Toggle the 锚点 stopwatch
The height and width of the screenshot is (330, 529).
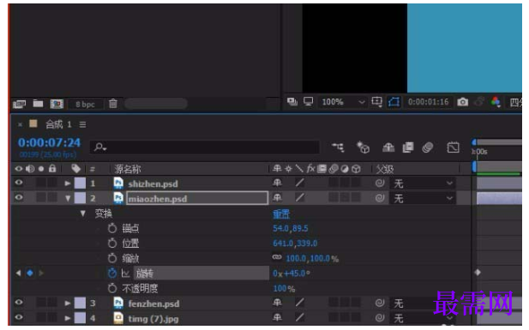click(112, 229)
